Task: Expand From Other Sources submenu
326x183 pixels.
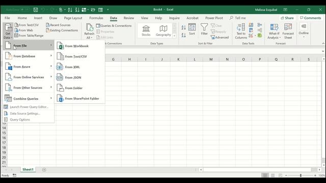Action: click(29, 88)
